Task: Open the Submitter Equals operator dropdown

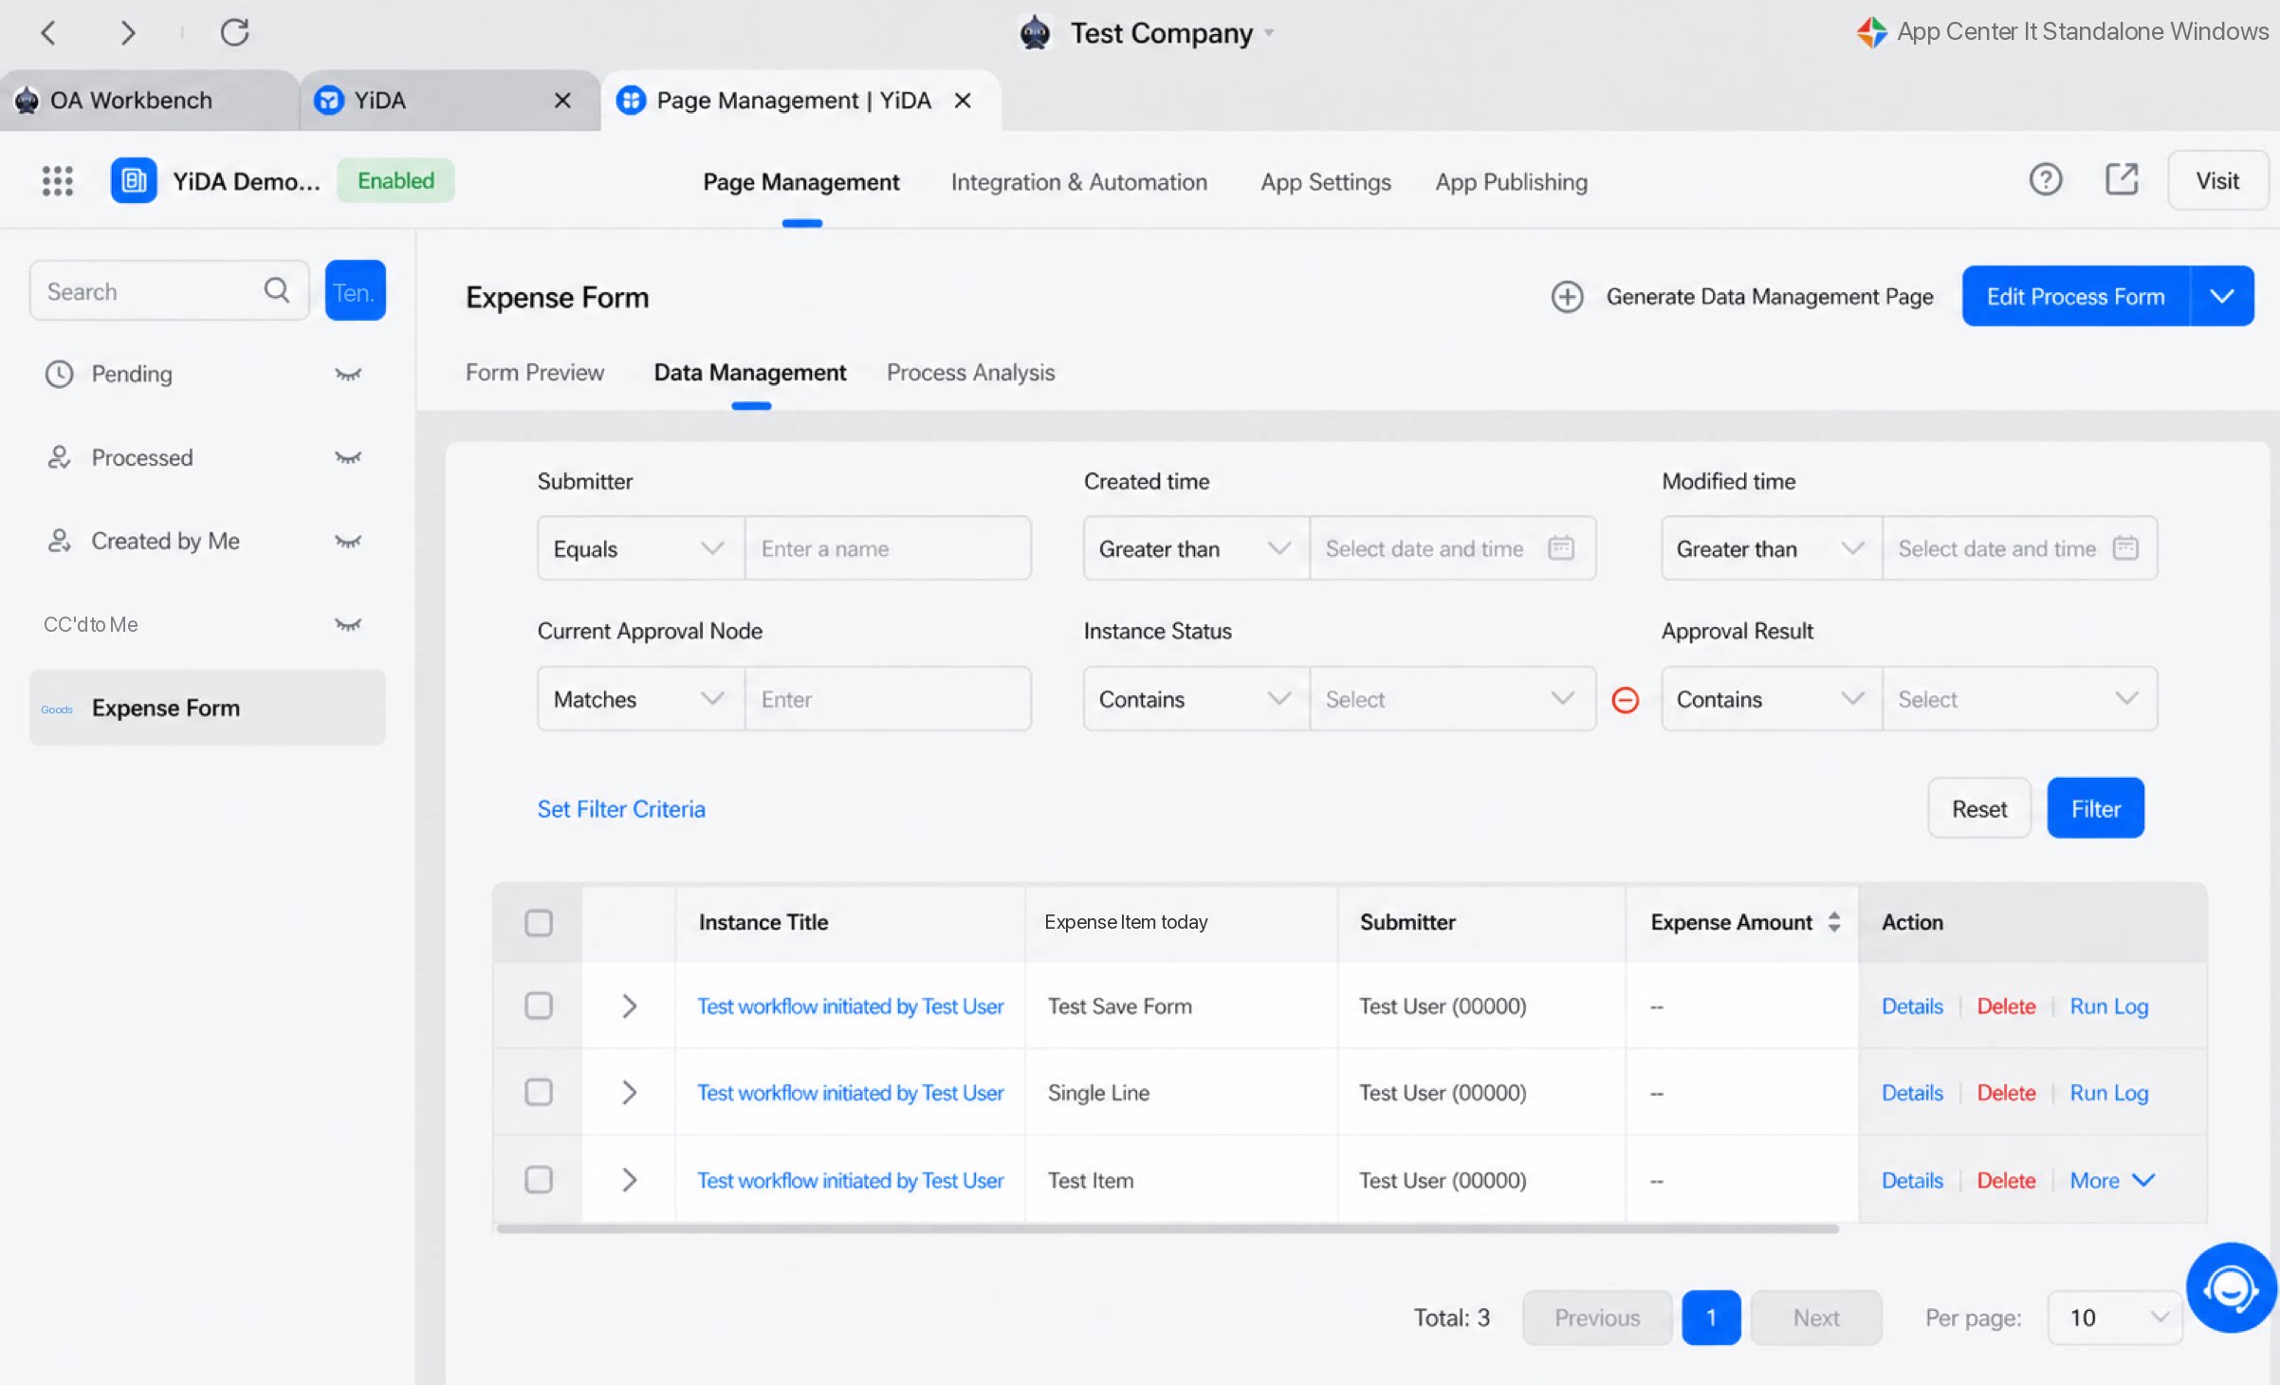Action: click(x=641, y=548)
